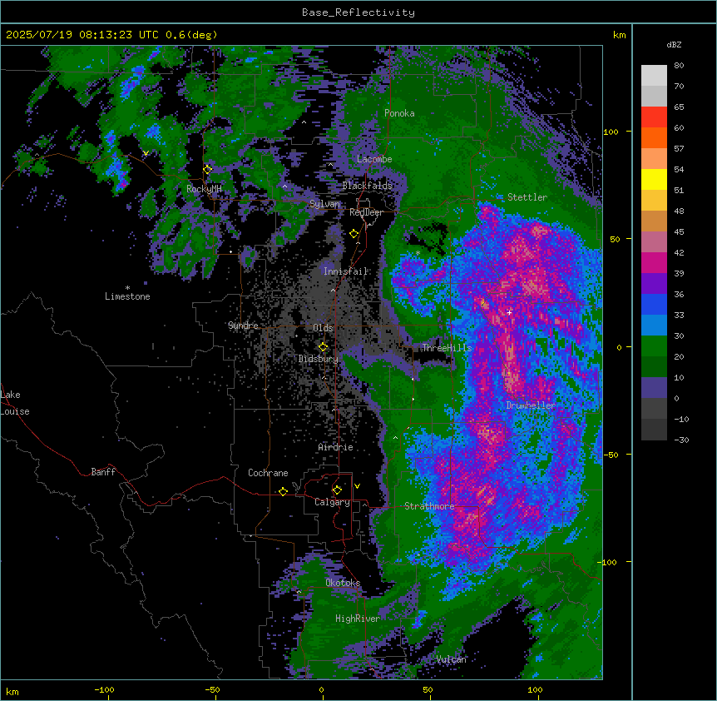This screenshot has height=701, width=717.
Task: Click the HighRiver map label
Action: [358, 619]
